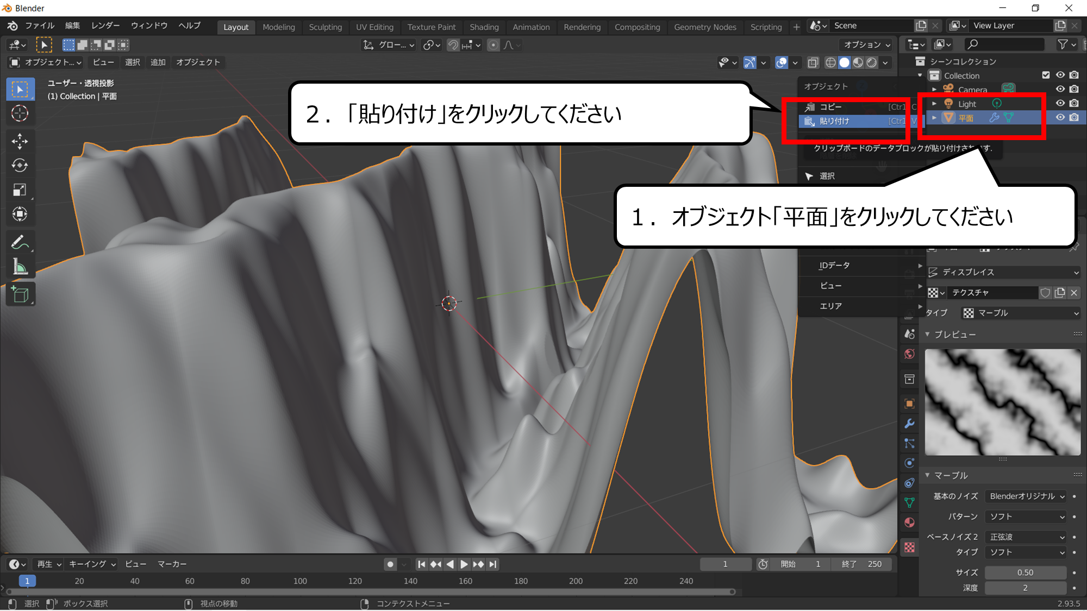Hide Collection in viewport with eye
The height and width of the screenshot is (611, 1087).
coord(1060,75)
